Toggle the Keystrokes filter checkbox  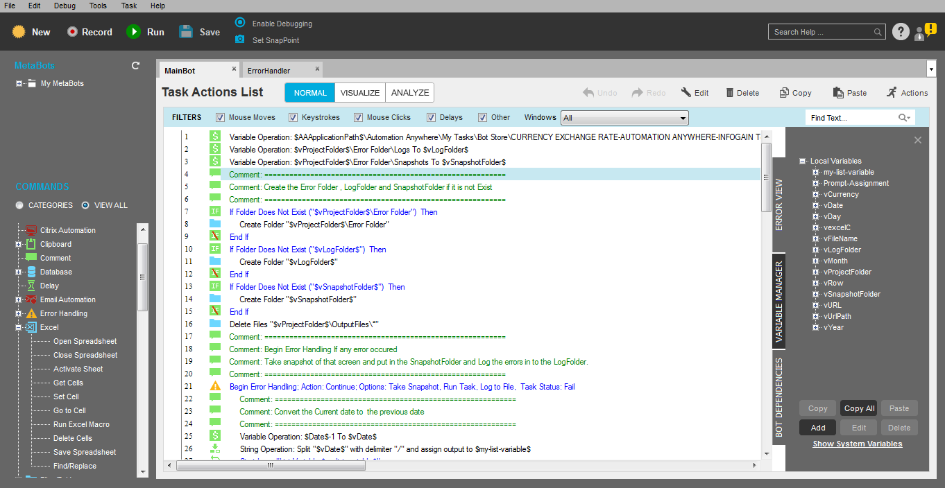293,118
